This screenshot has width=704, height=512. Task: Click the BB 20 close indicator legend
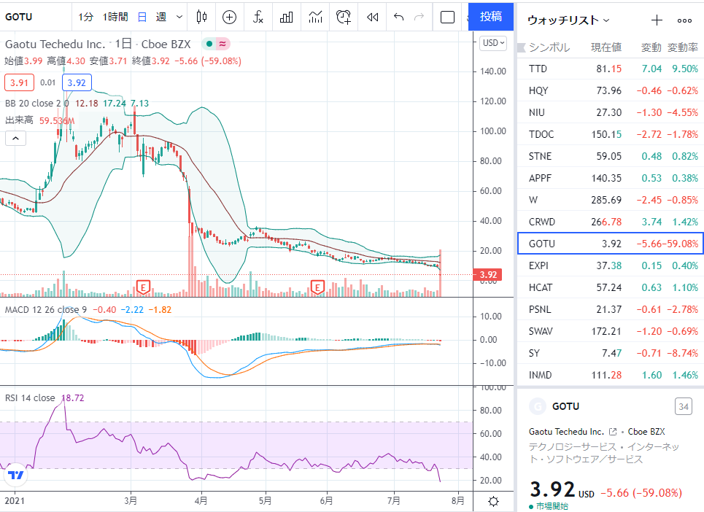pos(36,104)
